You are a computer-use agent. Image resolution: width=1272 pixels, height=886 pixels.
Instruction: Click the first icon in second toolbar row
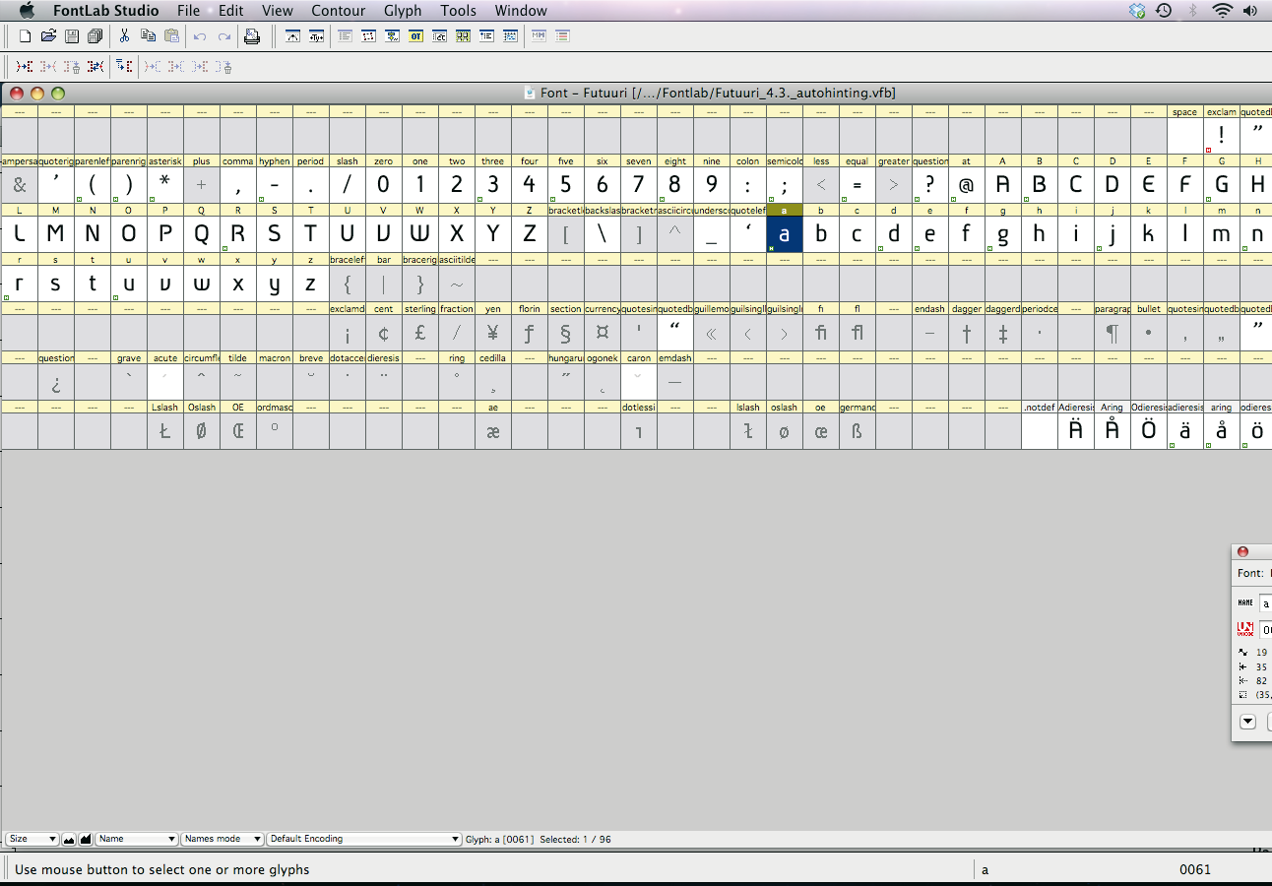tap(26, 67)
